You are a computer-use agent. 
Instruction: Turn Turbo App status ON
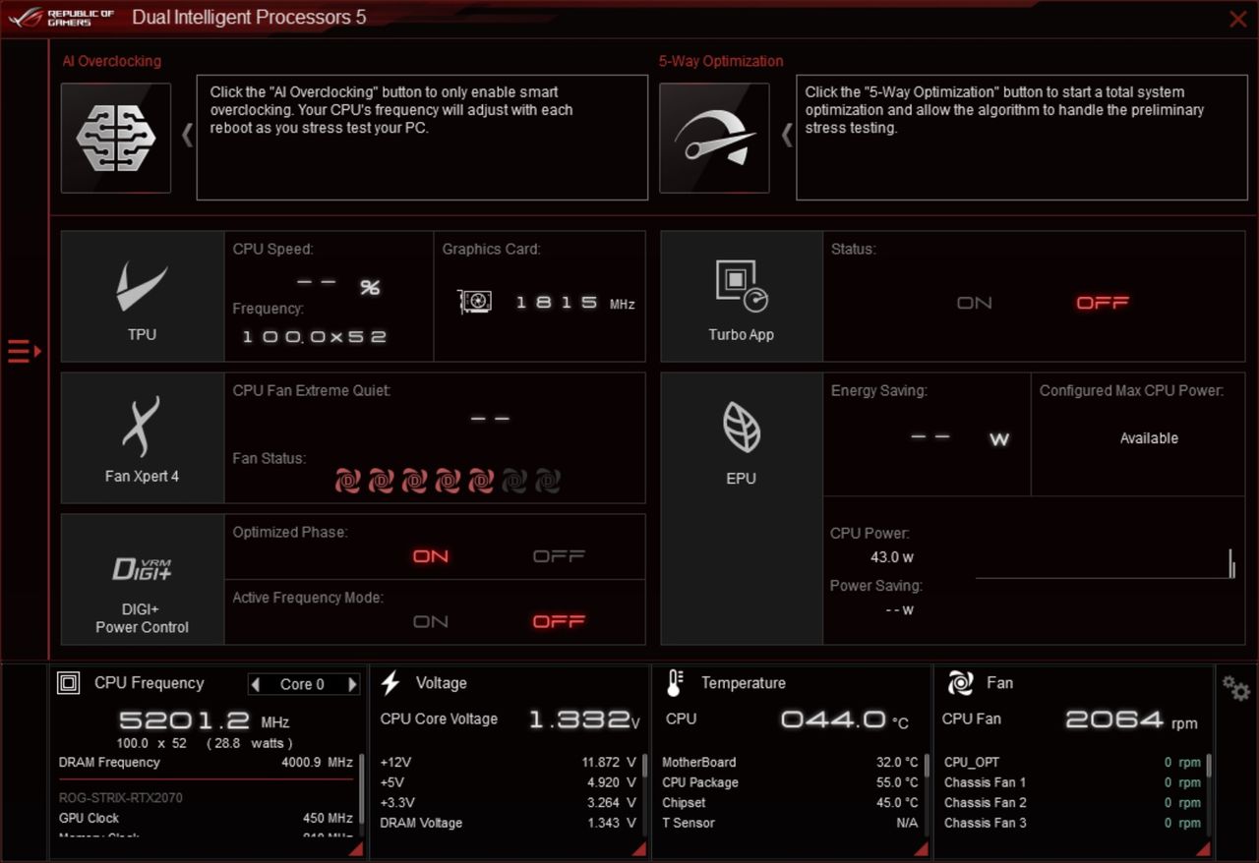pos(975,303)
